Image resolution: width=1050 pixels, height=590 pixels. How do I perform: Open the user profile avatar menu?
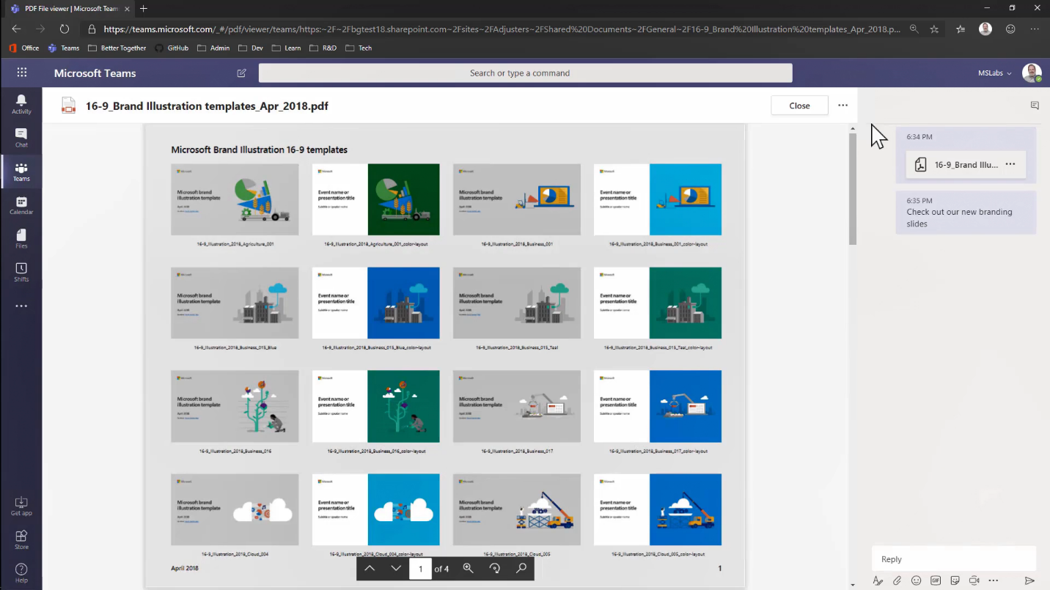point(1032,73)
